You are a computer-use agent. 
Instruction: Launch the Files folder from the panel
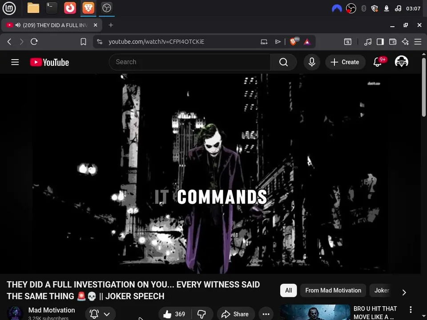pos(33,8)
